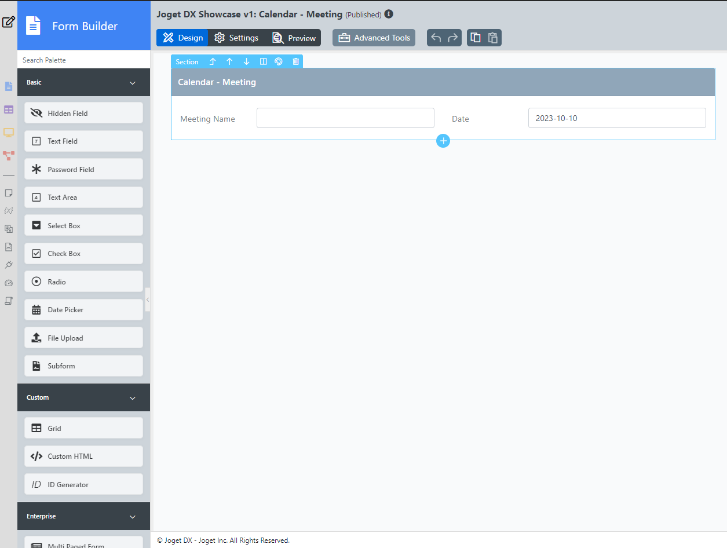Select Radio palette element

click(83, 282)
